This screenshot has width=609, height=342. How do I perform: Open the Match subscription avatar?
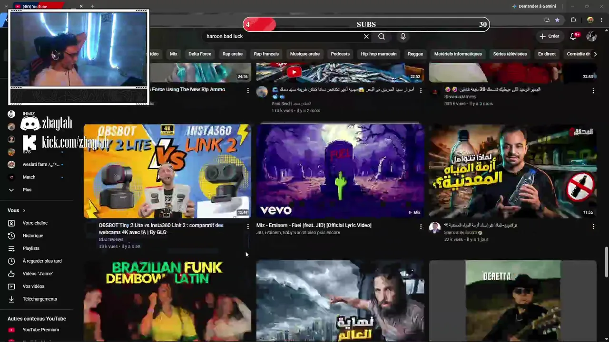tap(11, 177)
